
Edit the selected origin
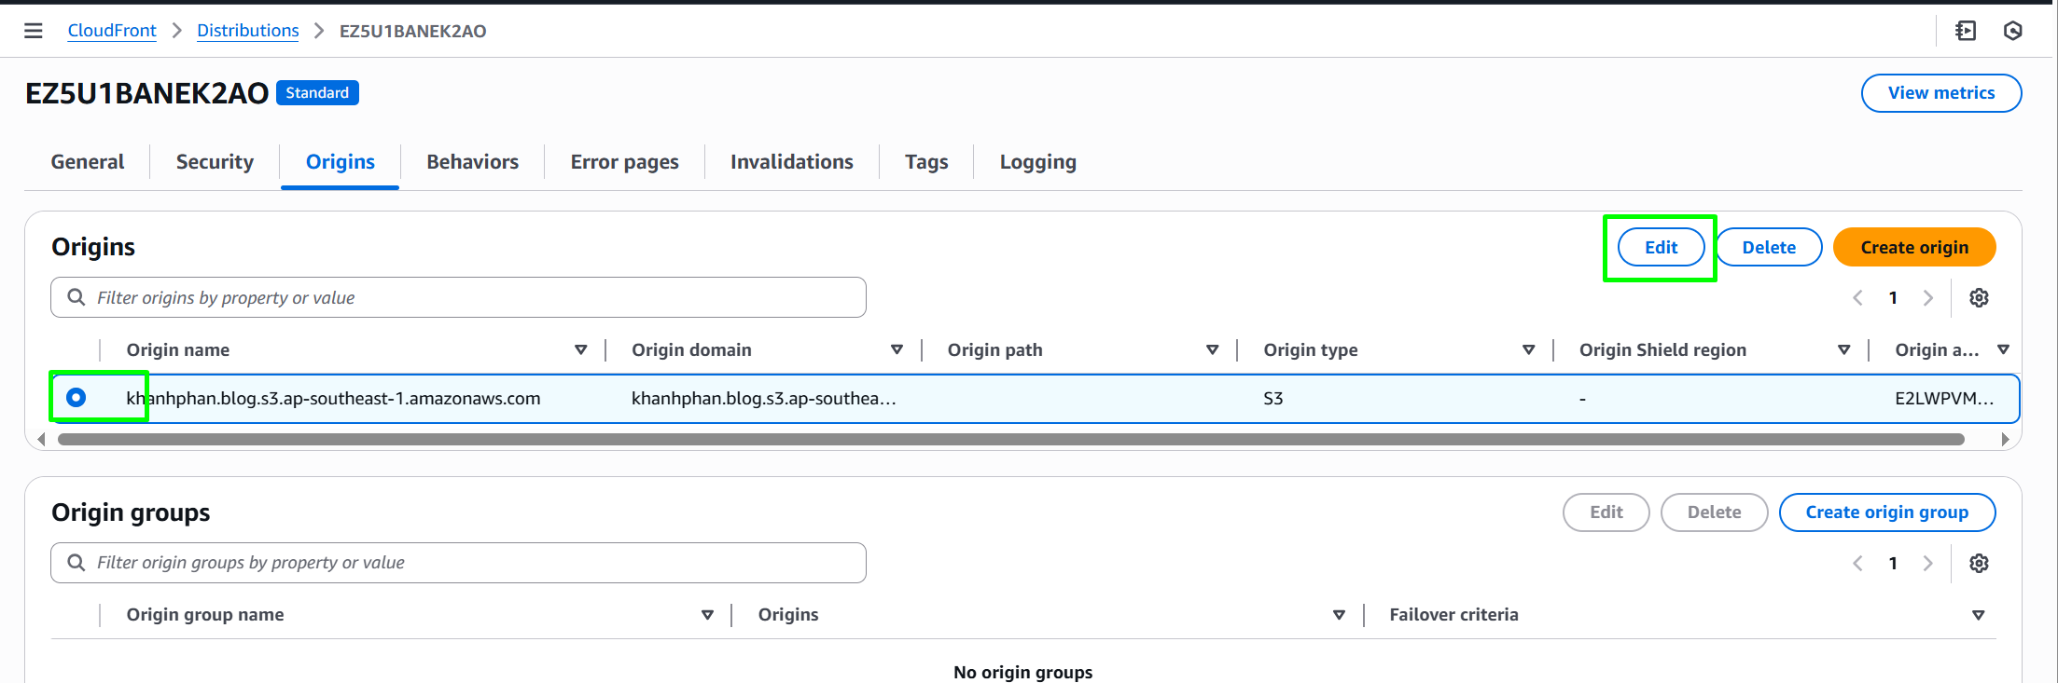(x=1661, y=247)
